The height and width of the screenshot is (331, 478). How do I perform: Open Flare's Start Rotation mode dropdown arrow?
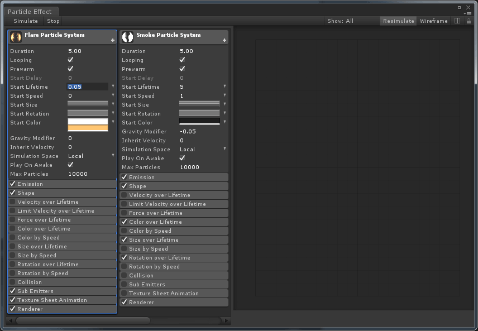tap(113, 113)
